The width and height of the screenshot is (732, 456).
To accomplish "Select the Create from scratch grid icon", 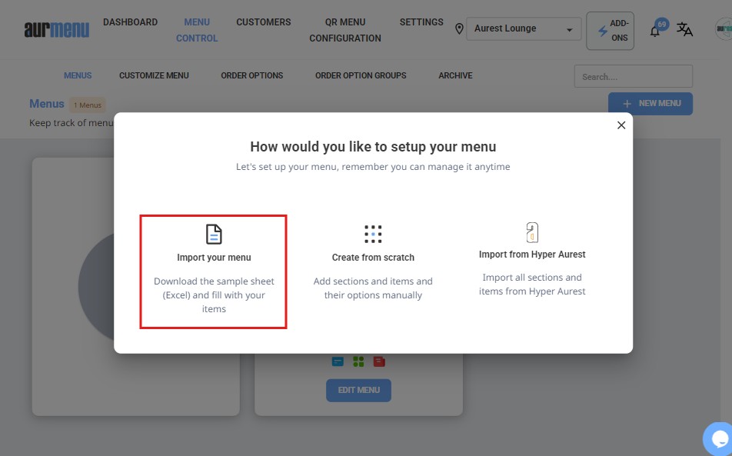I will (x=373, y=234).
